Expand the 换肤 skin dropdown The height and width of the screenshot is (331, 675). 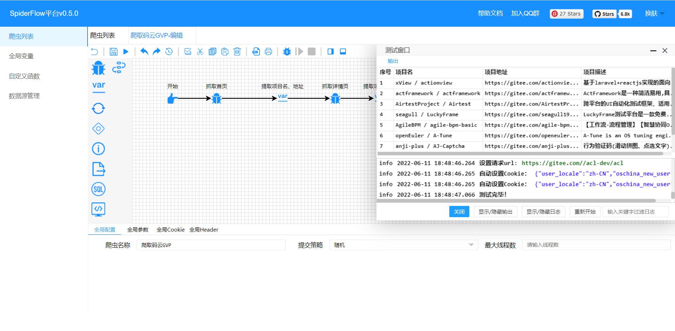click(654, 13)
